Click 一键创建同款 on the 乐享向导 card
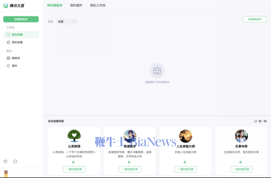Image resolution: width=271 pixels, height=178 pixels. click(241, 169)
